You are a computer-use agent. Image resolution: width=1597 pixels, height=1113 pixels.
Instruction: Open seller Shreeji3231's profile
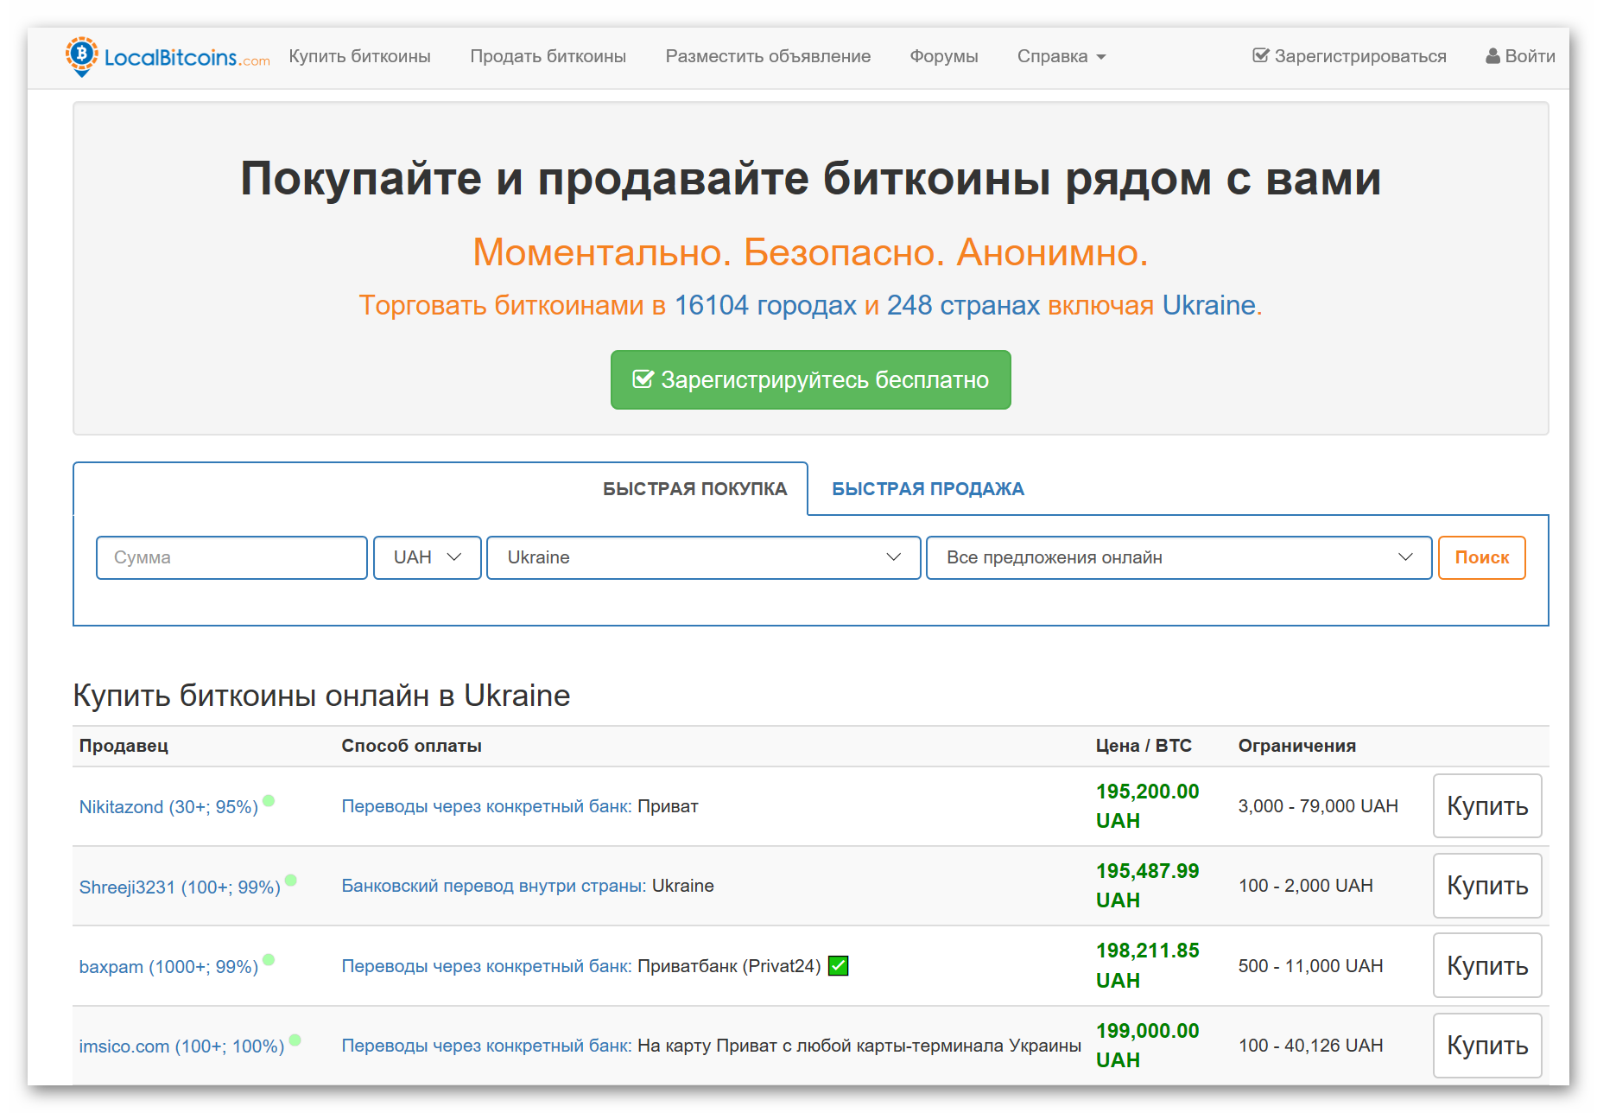[180, 887]
